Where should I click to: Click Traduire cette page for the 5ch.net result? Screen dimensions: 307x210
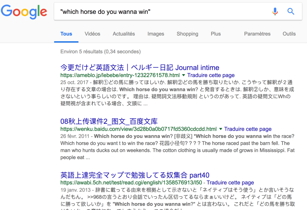coord(230,183)
